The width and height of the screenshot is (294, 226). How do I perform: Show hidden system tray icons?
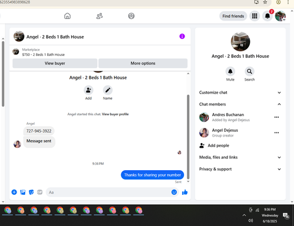click(x=244, y=215)
